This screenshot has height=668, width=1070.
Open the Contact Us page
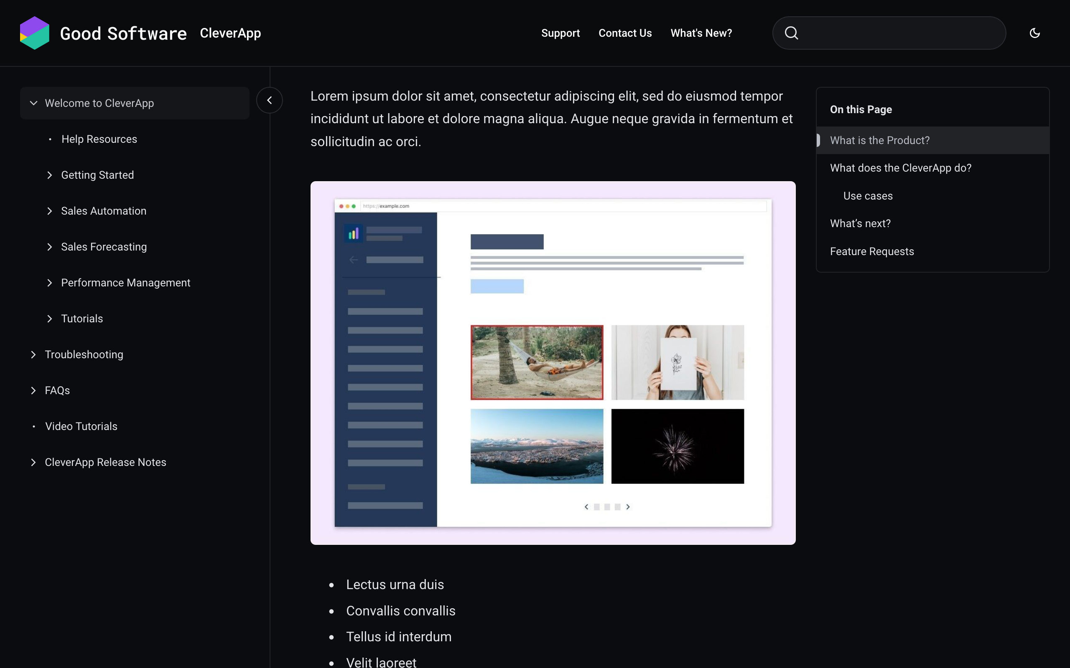(625, 33)
